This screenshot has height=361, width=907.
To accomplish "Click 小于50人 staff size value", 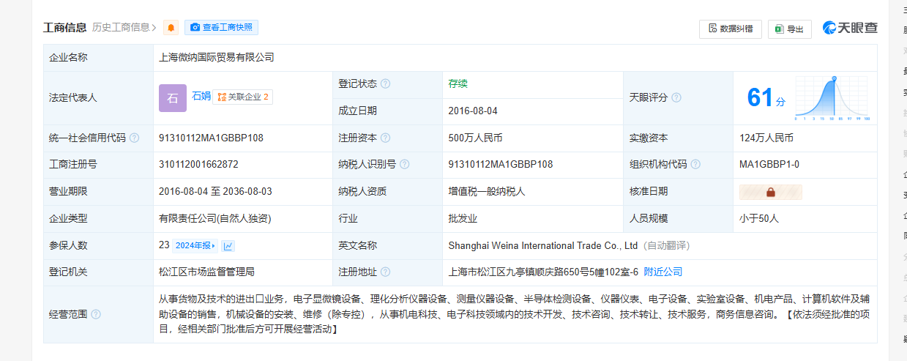I will (759, 218).
